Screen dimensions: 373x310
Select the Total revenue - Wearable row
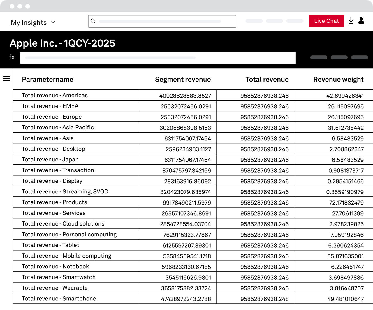click(x=193, y=288)
